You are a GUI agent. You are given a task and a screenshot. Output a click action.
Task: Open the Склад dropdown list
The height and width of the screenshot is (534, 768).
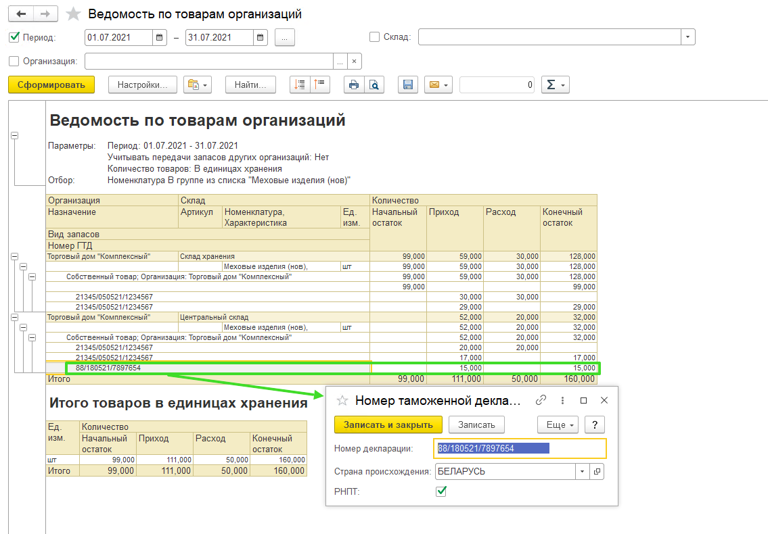(x=687, y=37)
